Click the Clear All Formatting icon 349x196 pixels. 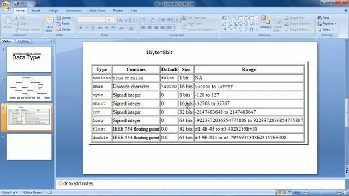[x=134, y=20]
